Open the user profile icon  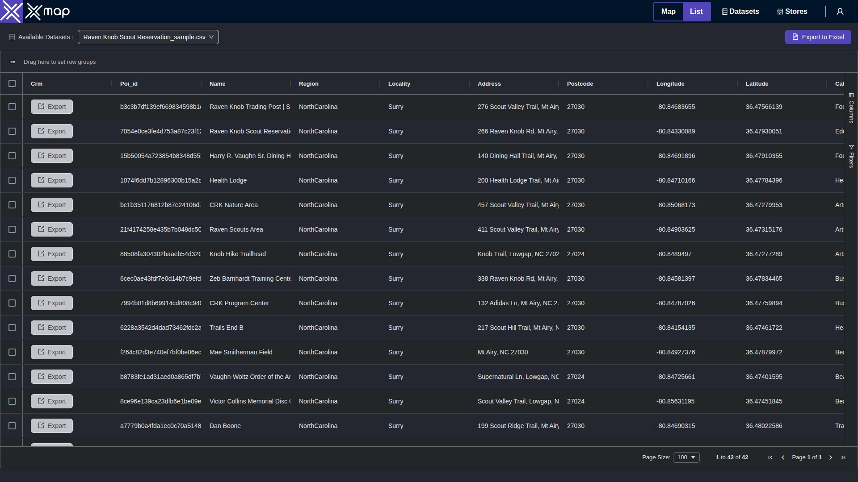point(840,12)
